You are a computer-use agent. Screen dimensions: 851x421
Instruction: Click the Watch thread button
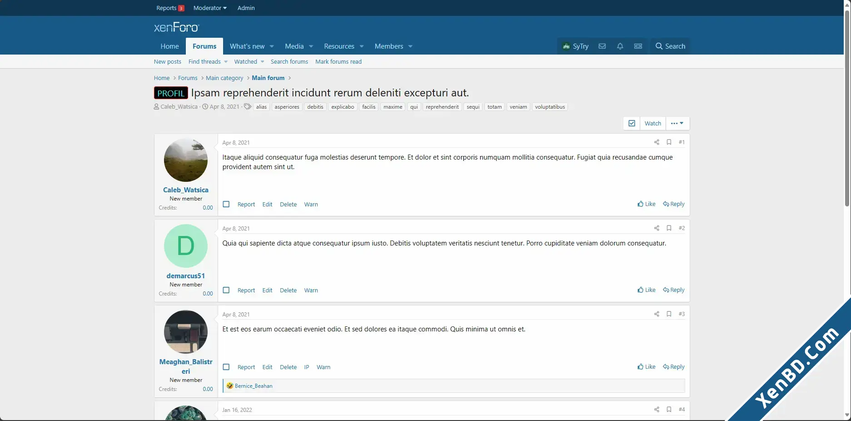pos(652,123)
